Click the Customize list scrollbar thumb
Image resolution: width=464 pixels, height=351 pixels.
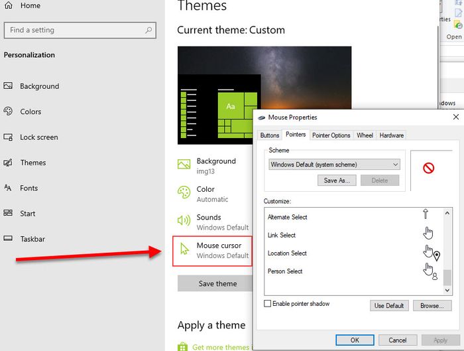[447, 277]
